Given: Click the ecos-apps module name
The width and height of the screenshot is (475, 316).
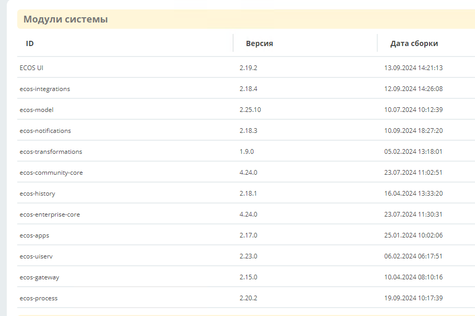Looking at the screenshot, I should (x=34, y=235).
